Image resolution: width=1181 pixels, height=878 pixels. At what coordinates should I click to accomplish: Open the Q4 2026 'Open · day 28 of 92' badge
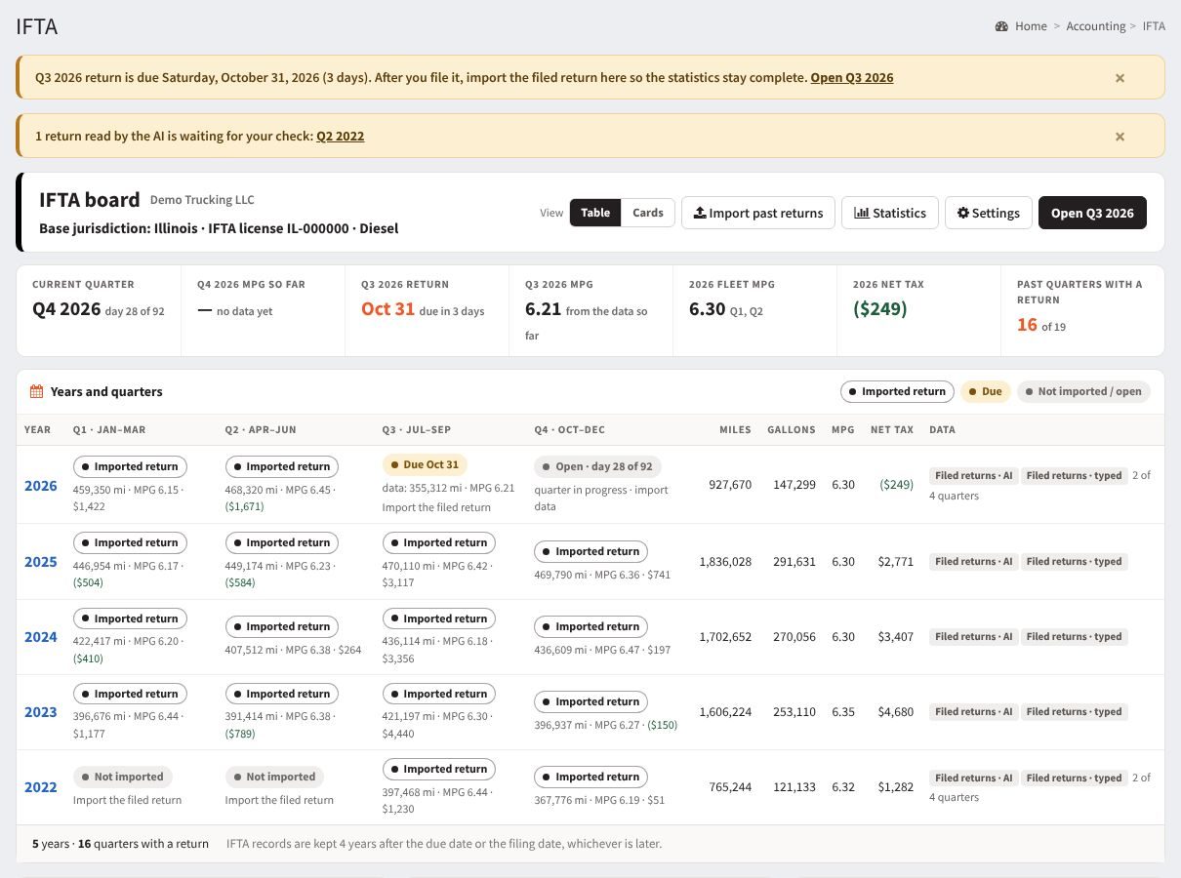tap(597, 466)
